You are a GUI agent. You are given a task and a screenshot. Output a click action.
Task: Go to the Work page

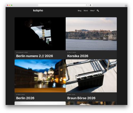click(x=86, y=11)
